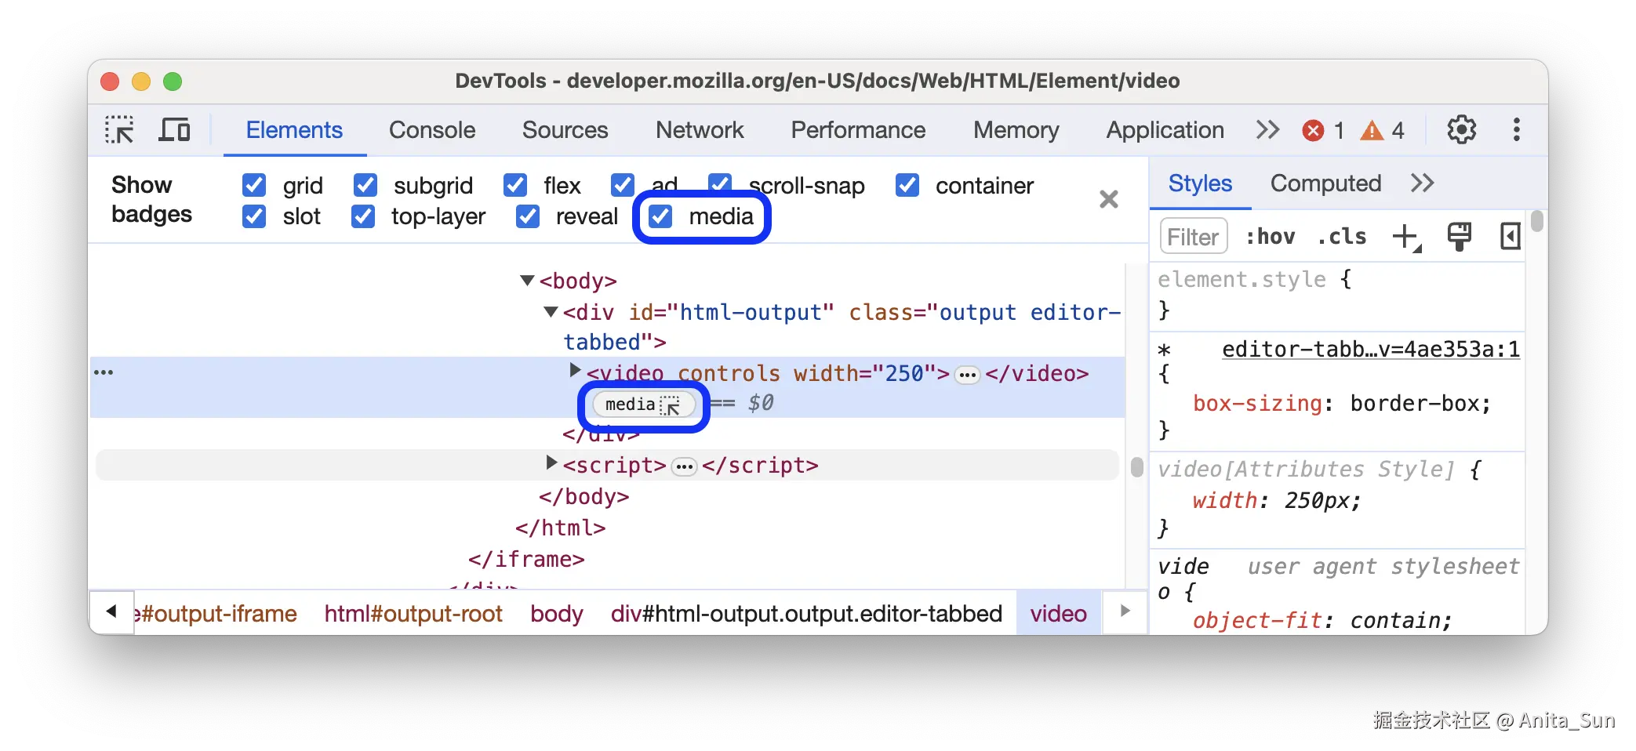
Task: Select the closing </body> tag row
Action: pyautogui.click(x=584, y=498)
